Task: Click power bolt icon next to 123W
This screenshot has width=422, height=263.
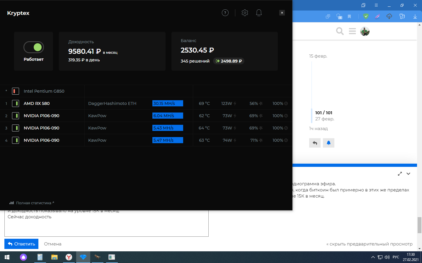Action: pyautogui.click(x=235, y=103)
